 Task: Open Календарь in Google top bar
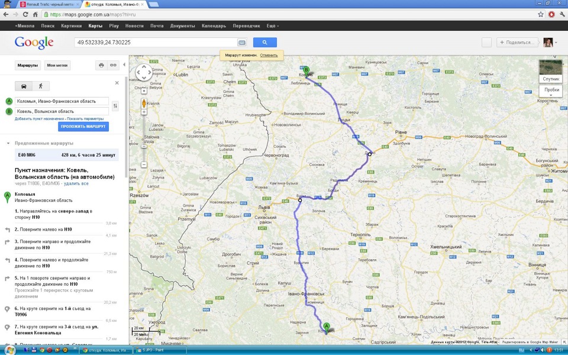point(214,25)
